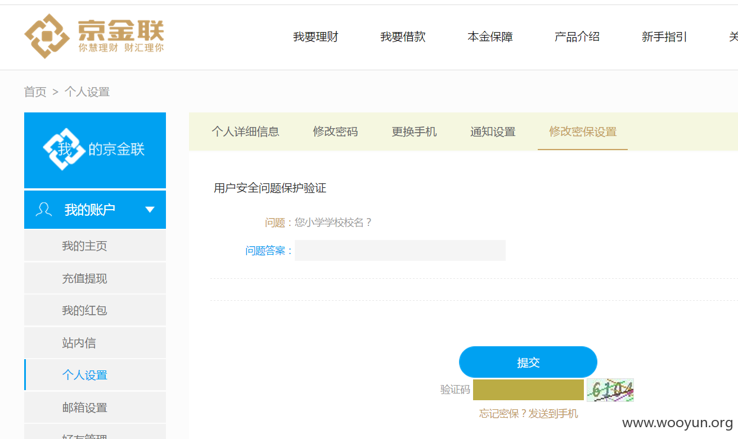738x439 pixels.
Task: Open 站内信 in sidebar
Action: point(95,343)
